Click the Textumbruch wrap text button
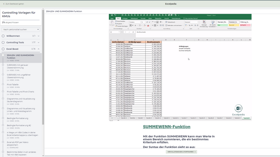Viewport: 280px width, 157px height. coord(170,22)
